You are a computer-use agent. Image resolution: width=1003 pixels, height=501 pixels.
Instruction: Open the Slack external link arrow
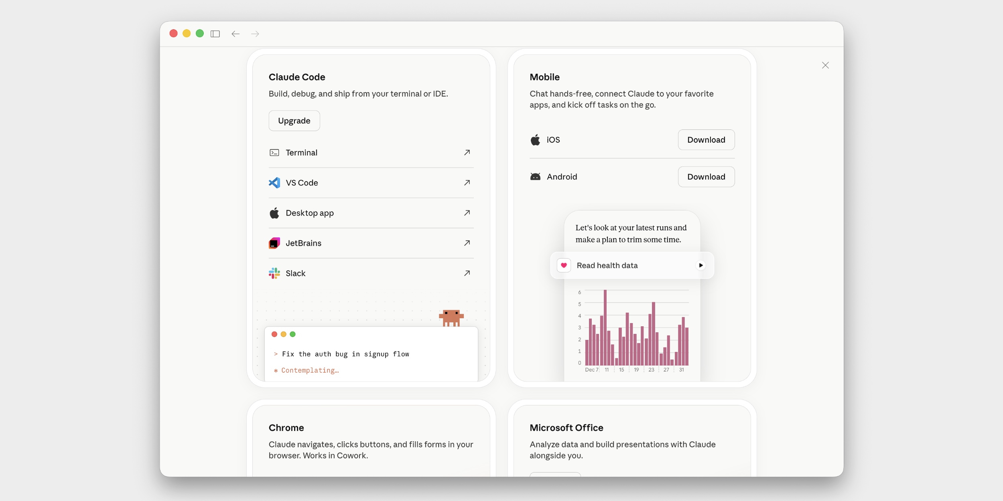pos(467,273)
